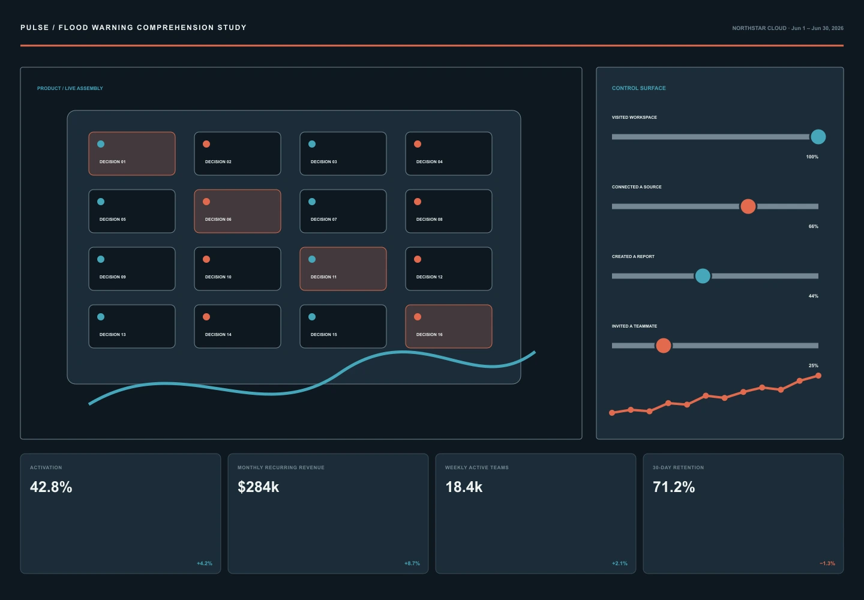Click the "+4.2%" change in Activation card
The image size is (864, 600).
[x=205, y=563]
